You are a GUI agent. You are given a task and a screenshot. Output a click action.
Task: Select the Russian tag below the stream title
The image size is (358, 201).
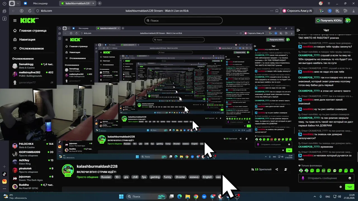click(x=106, y=177)
